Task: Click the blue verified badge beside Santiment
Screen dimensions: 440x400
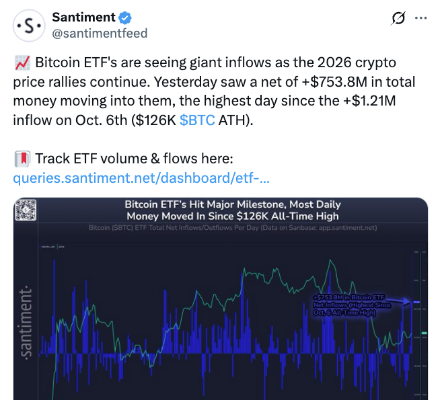Action: [125, 18]
